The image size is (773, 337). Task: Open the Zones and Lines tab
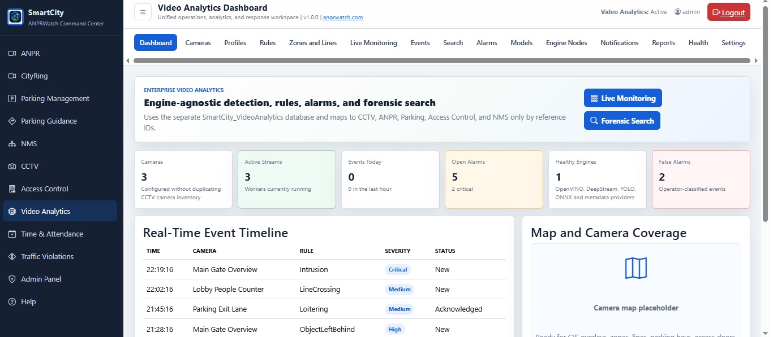[x=313, y=43]
